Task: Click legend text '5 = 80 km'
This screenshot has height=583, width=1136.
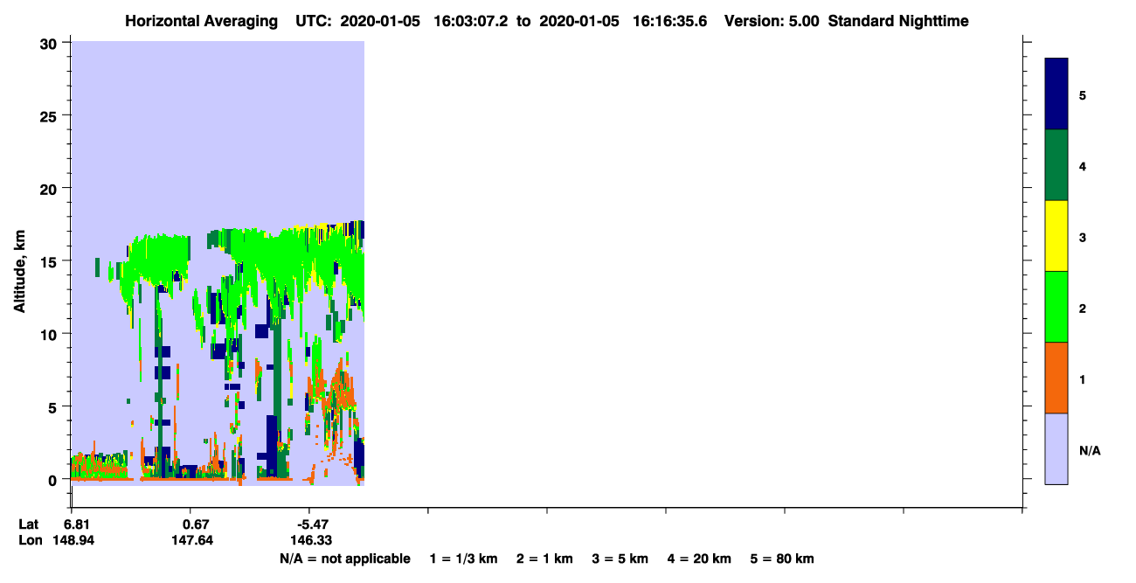Action: 782,559
